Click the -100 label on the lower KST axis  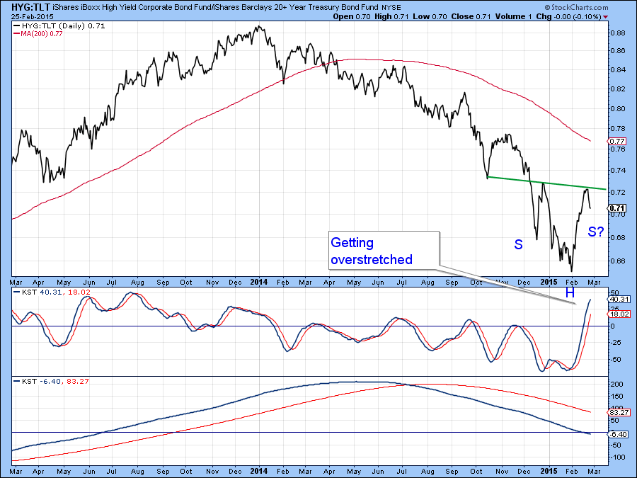tap(617, 457)
